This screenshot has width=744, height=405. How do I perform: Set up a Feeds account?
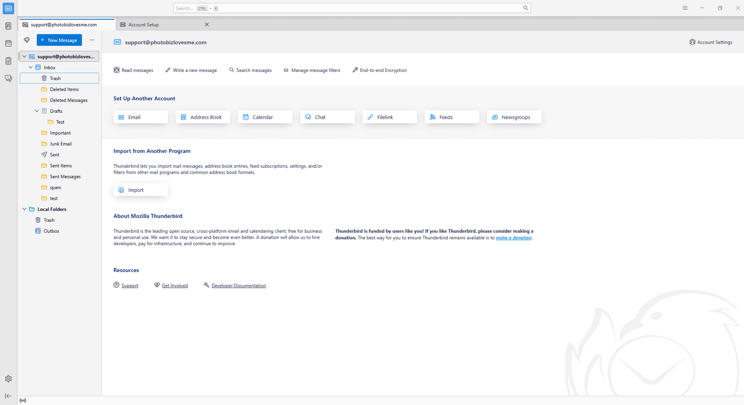pyautogui.click(x=452, y=117)
